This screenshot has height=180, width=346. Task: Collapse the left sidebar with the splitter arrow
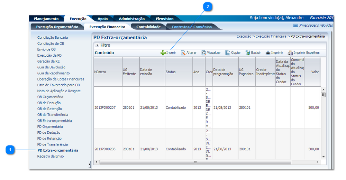(x=90, y=164)
